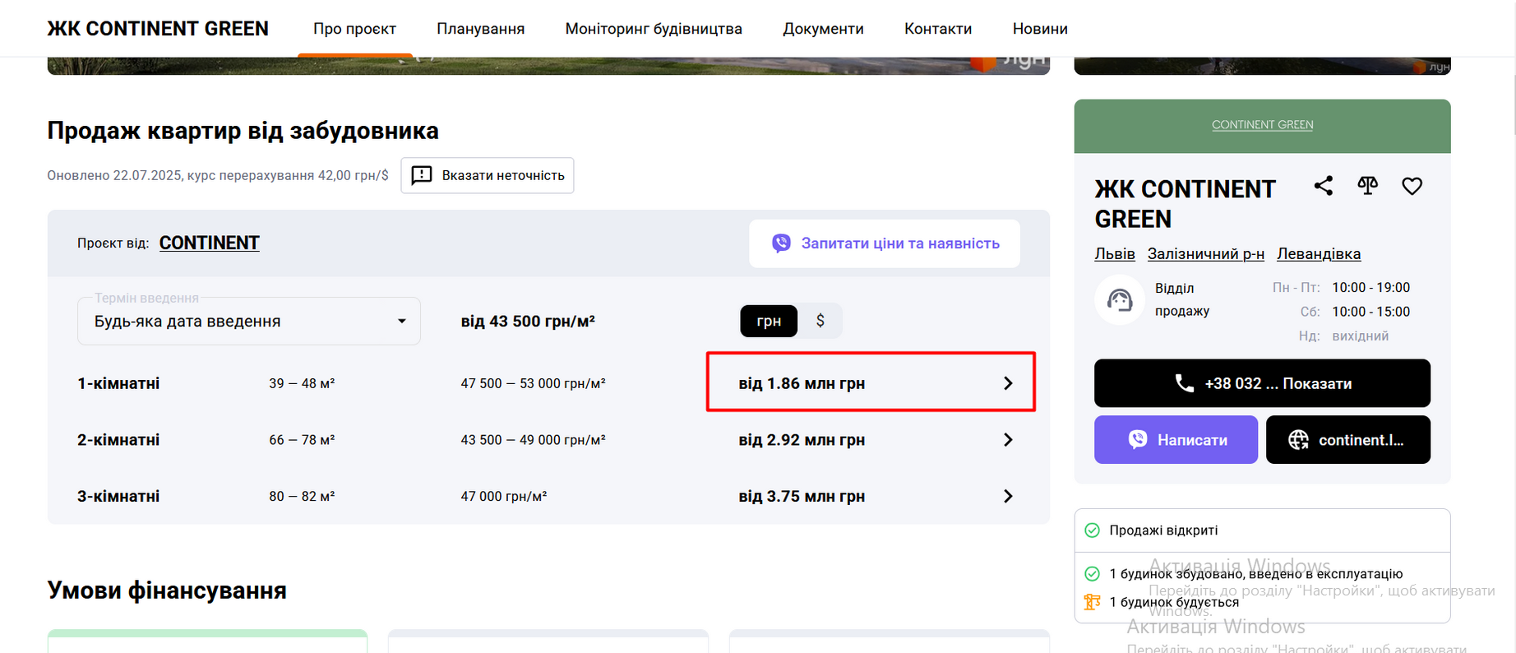The image size is (1516, 653).
Task: Click Запитати ціни та наявність button
Action: (x=885, y=243)
